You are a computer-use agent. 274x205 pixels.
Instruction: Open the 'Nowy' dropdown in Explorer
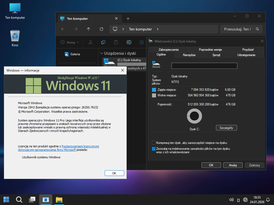tap(70, 42)
